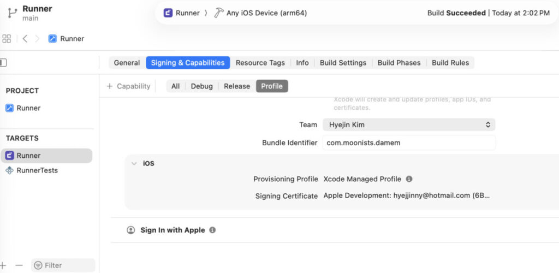The image size is (559, 273).
Task: Click the Runner project title at top
Action: coord(38,9)
